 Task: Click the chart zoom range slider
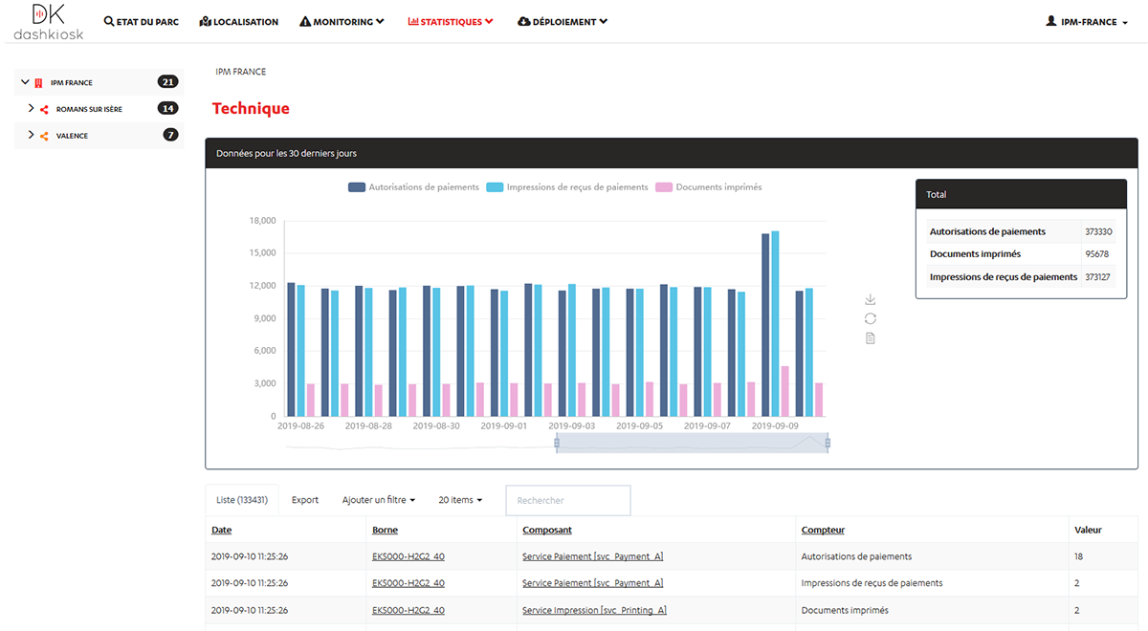[692, 443]
